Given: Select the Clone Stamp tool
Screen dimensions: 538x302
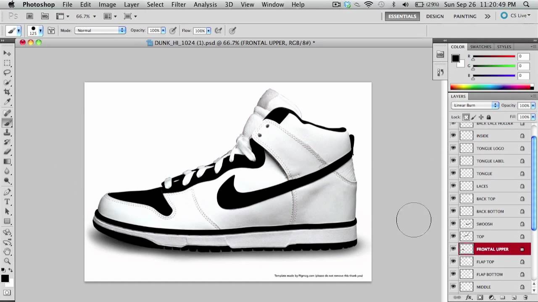Looking at the screenshot, I should (x=7, y=133).
